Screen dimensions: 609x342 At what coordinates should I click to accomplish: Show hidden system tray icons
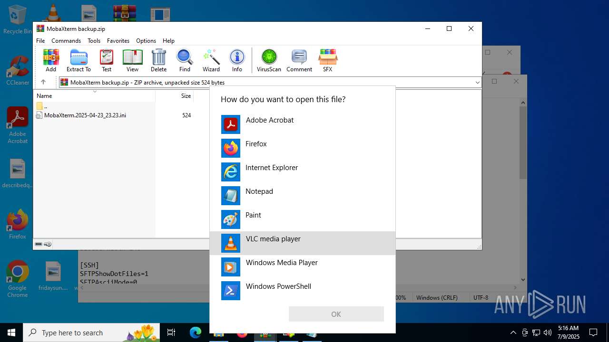513,332
